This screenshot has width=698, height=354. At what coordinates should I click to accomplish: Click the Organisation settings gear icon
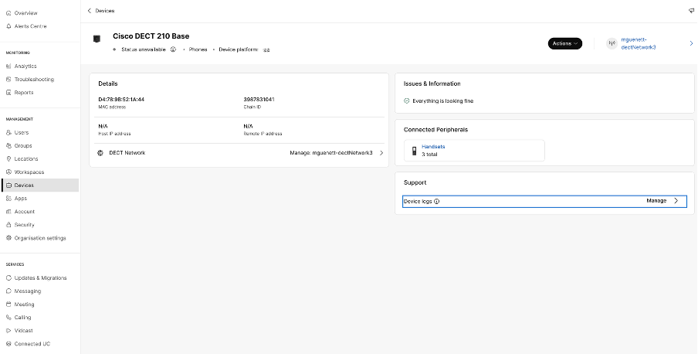click(8, 238)
